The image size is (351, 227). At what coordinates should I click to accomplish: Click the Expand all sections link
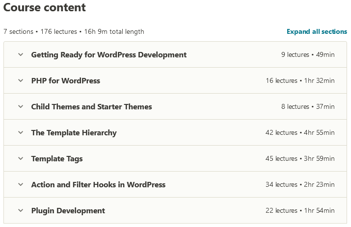coord(317,31)
